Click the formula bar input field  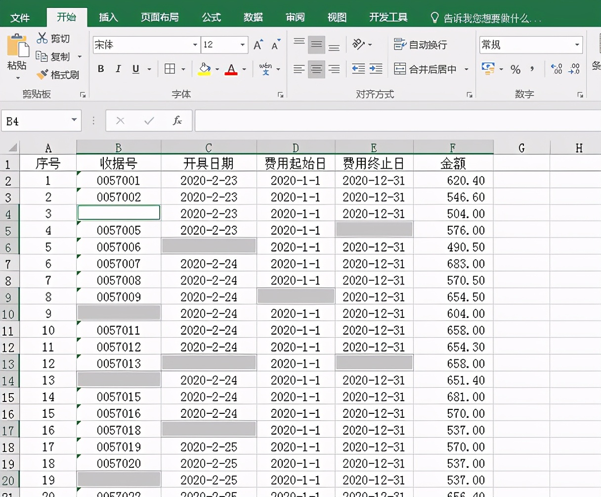coord(398,121)
